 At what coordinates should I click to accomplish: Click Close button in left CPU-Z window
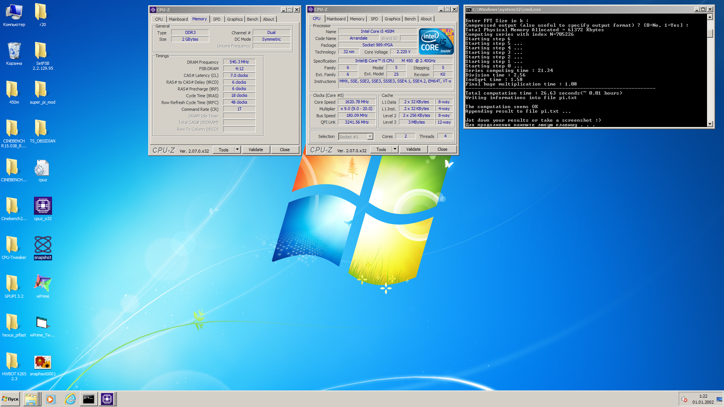pos(285,150)
